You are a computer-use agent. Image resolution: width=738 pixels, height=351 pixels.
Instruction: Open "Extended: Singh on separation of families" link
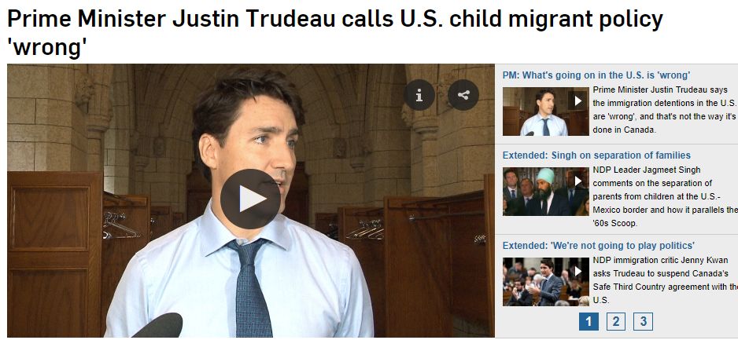pyautogui.click(x=596, y=155)
